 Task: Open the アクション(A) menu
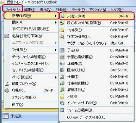coord(98,10)
